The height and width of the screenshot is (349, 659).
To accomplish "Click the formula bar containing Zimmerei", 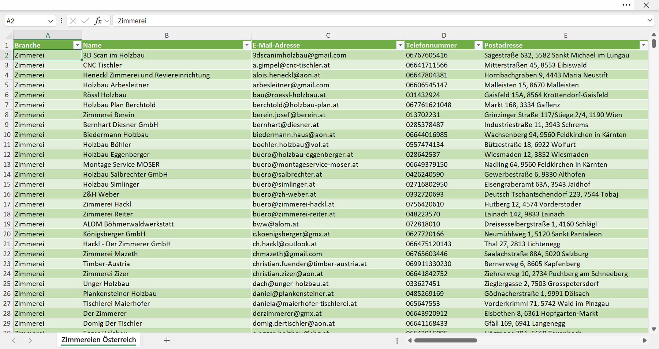I will coord(379,21).
